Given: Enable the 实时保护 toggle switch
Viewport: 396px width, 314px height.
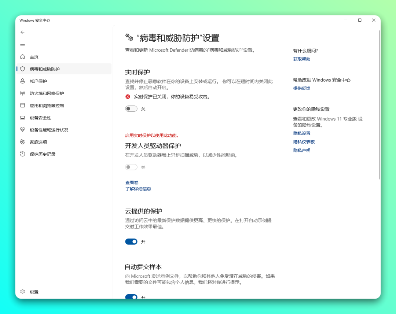Looking at the screenshot, I should tap(131, 109).
